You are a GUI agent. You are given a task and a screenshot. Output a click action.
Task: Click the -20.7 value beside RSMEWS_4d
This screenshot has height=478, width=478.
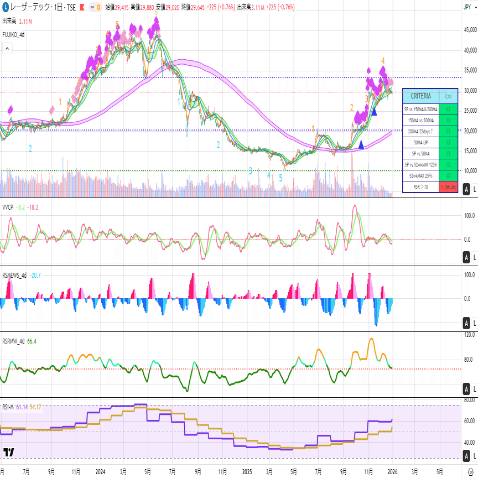pyautogui.click(x=35, y=276)
